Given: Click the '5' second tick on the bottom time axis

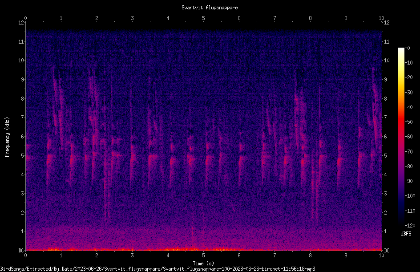Looking at the screenshot, I should click(204, 256).
